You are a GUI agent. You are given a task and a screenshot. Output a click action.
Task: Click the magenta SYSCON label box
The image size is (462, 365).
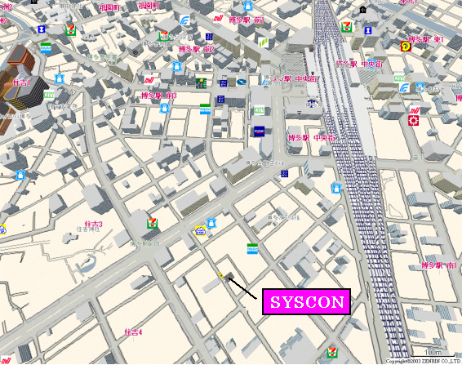click(306, 301)
